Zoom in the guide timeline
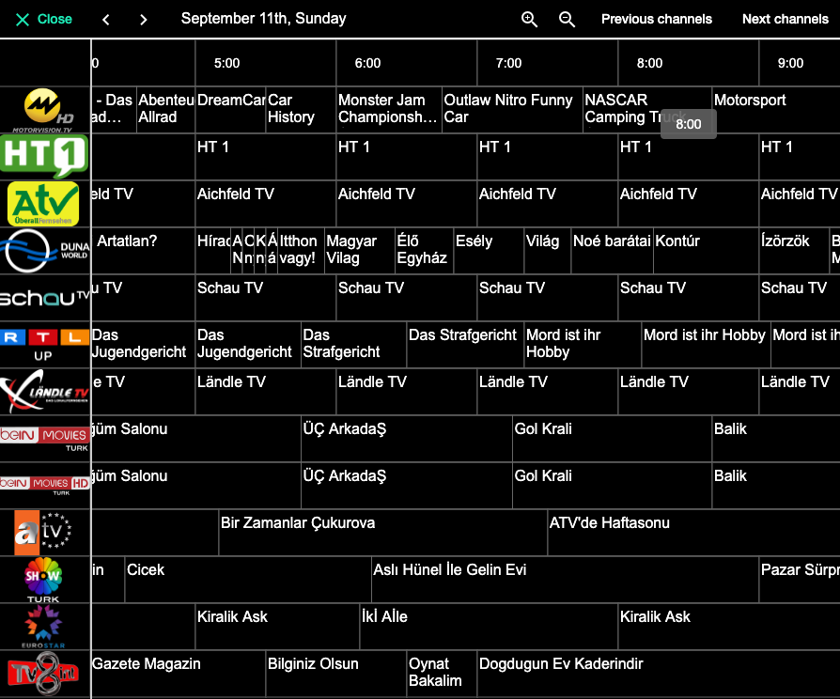Screen dimensions: 840x699 coord(529,20)
